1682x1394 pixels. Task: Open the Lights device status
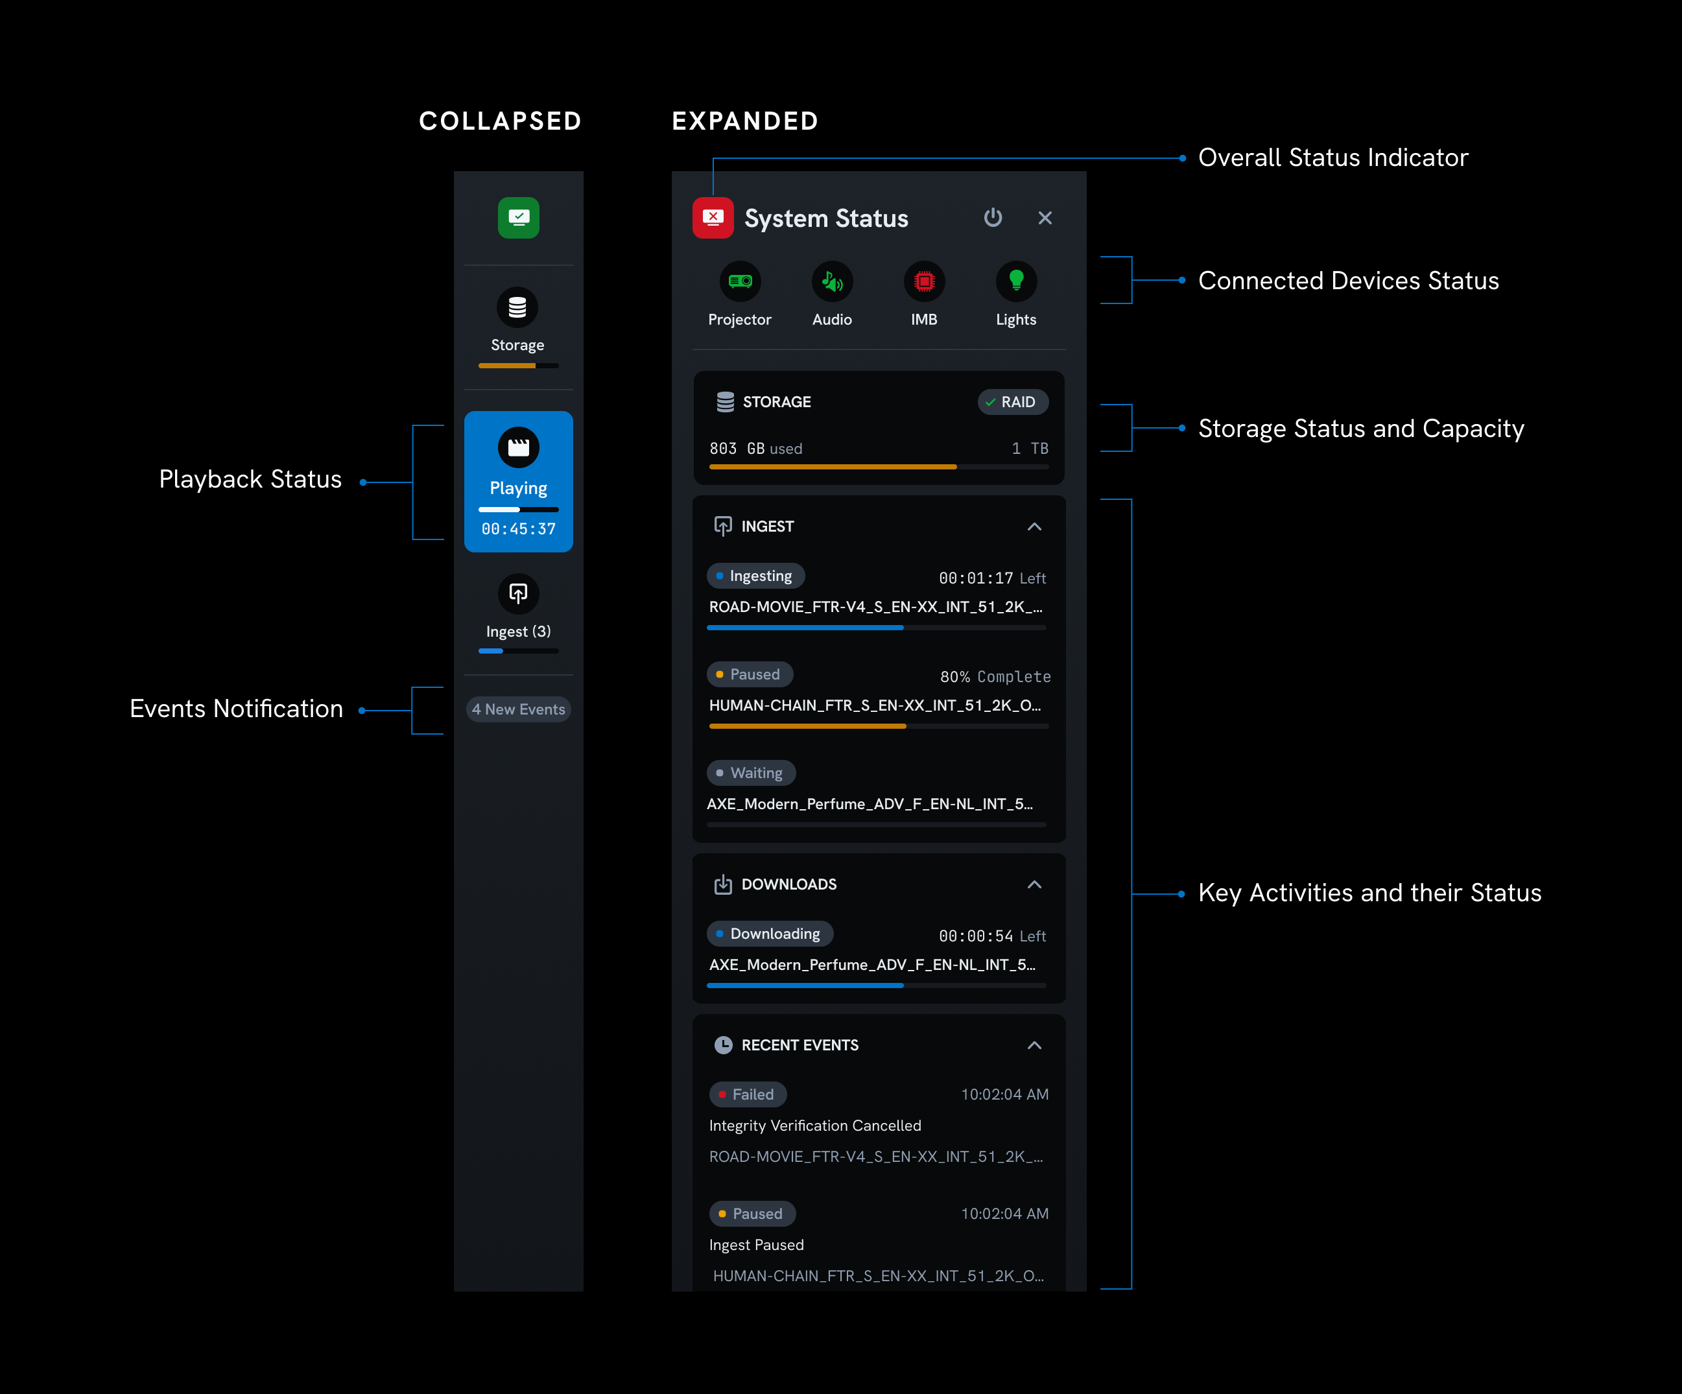coord(1015,294)
